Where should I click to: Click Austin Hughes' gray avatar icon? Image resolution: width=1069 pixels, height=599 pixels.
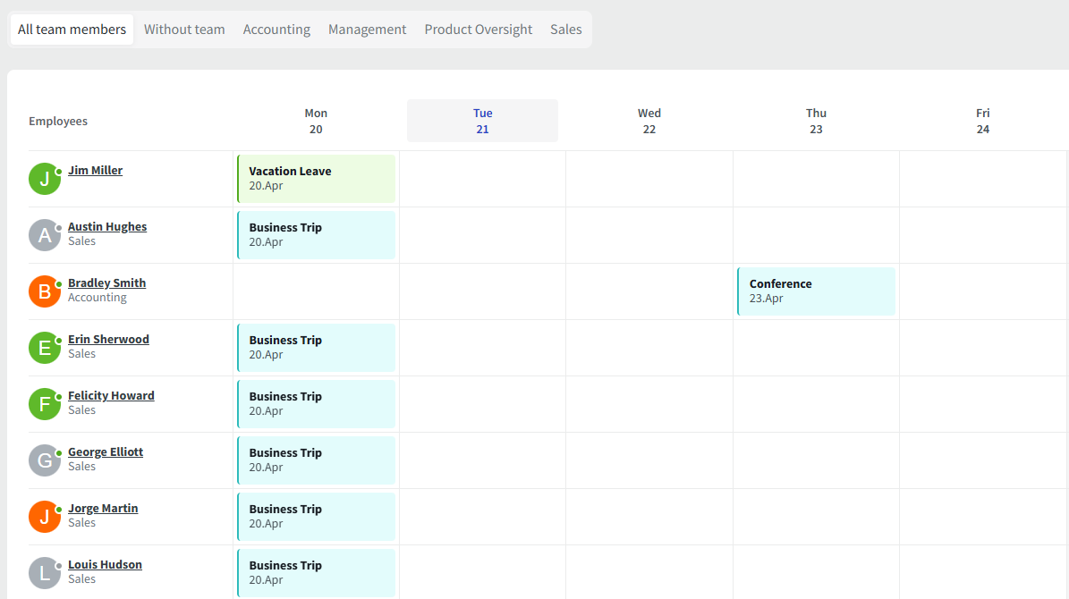pyautogui.click(x=45, y=235)
